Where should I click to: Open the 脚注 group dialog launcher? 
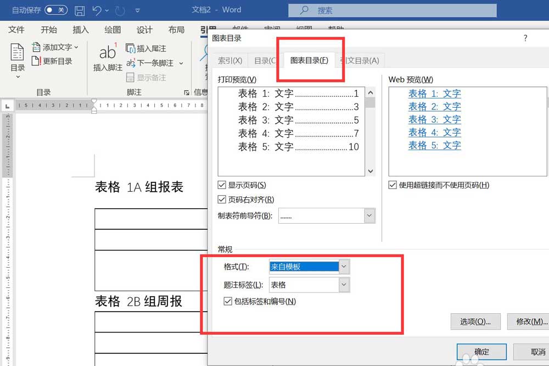(x=187, y=92)
